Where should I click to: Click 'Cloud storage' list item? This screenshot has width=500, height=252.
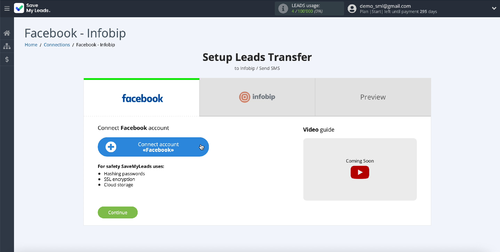[x=119, y=185]
